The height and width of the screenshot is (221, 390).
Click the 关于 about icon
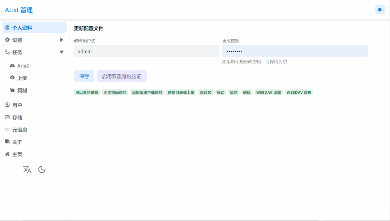(8, 142)
